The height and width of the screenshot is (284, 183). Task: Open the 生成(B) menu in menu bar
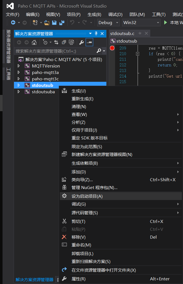tap(94, 15)
